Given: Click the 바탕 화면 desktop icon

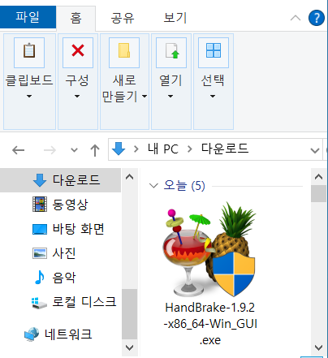Looking at the screenshot, I should point(40,229).
